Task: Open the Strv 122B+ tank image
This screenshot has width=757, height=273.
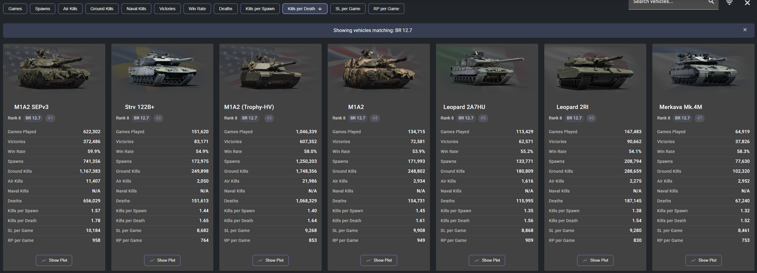Action: click(x=162, y=70)
